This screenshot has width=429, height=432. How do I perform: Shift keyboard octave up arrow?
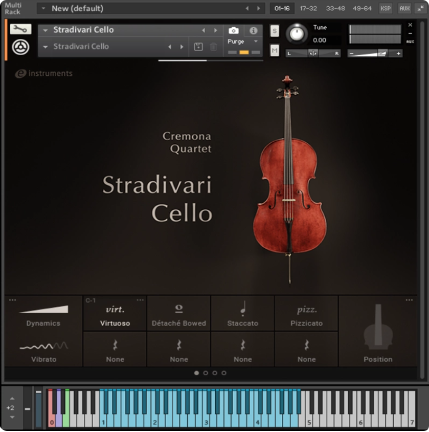point(12,398)
